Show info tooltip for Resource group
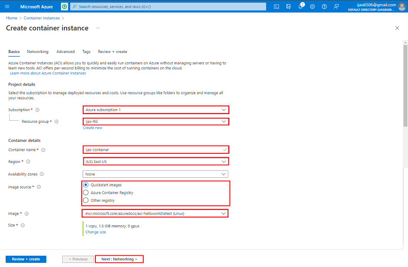Screen dimensions: 408x267 pyautogui.click(x=57, y=122)
